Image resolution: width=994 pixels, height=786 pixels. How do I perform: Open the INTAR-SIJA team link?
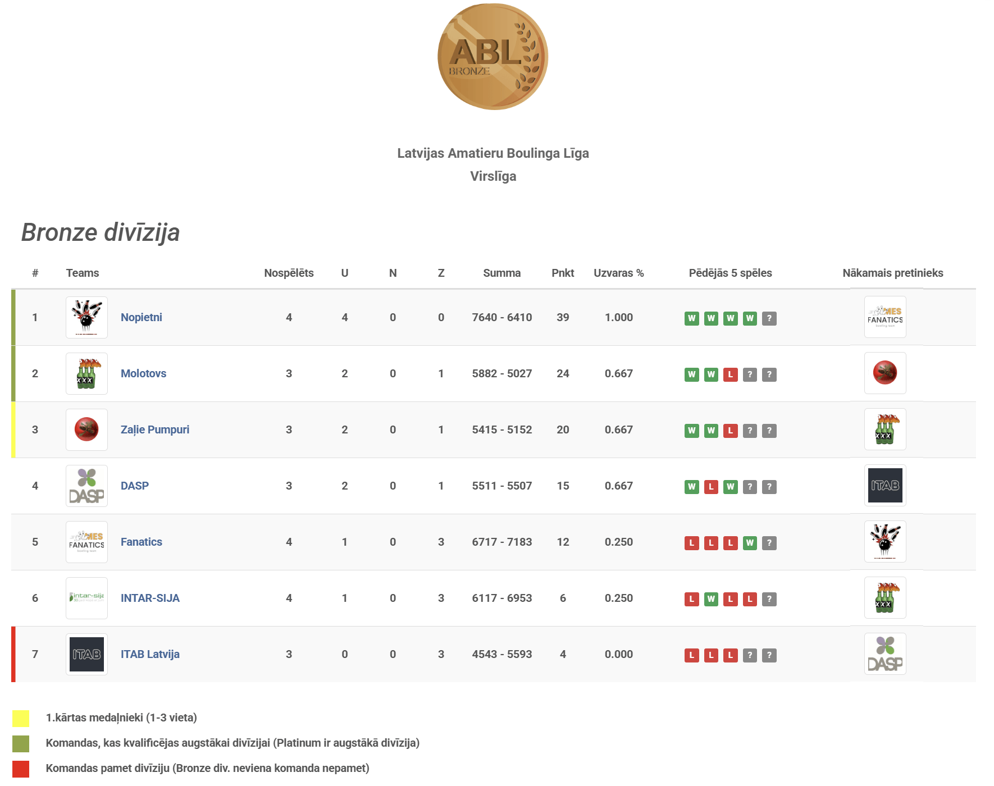tap(150, 598)
